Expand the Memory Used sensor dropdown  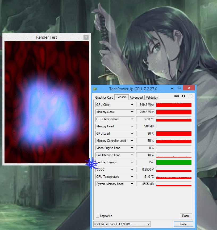(132, 126)
